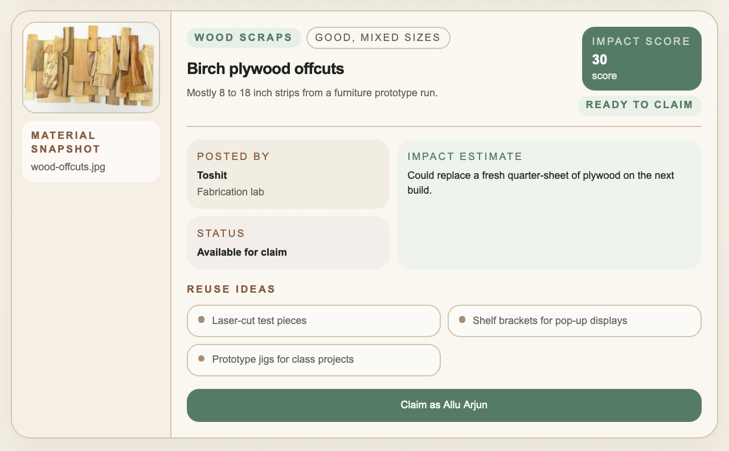Click the Material Snapshot heading
729x451 pixels.
[x=65, y=142]
